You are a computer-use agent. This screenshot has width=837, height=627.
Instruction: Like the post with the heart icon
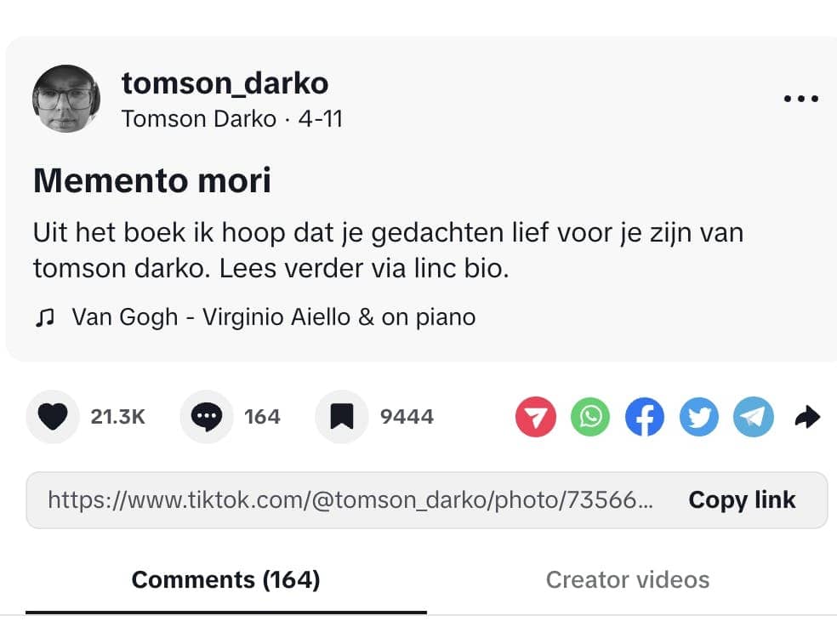[53, 417]
